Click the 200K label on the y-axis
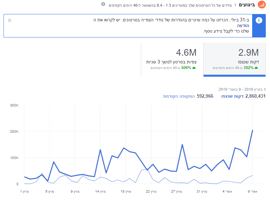Image resolution: width=270 pixels, height=201 pixels. click(x=14, y=131)
